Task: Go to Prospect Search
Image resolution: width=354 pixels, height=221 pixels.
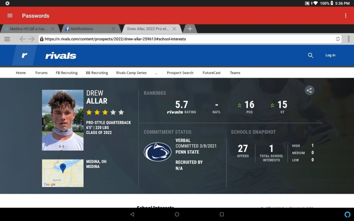Action: [x=180, y=73]
